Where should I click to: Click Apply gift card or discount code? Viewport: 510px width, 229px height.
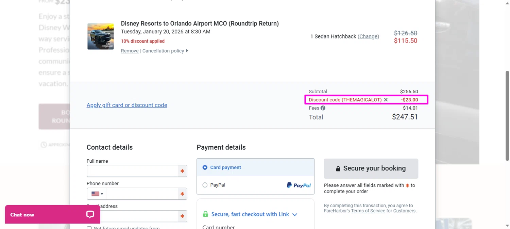(127, 105)
